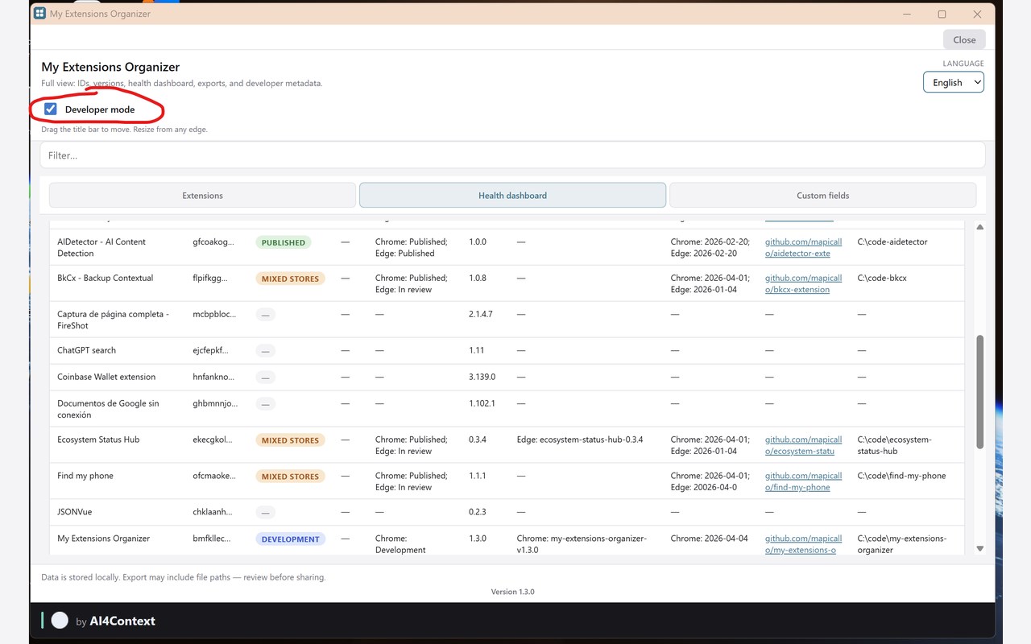Viewport: 1031px width, 644px height.
Task: Click the scrollbar down arrow of the table
Action: tap(980, 548)
